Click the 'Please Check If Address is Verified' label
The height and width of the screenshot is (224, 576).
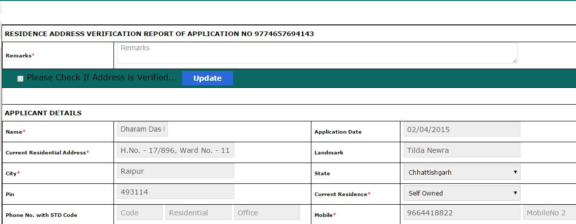(x=102, y=78)
